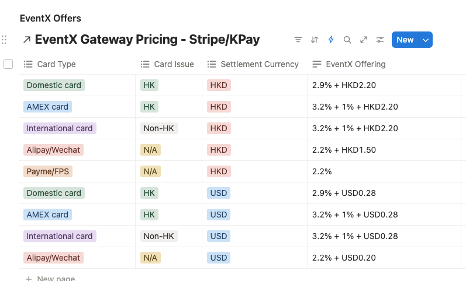Click the search magnifier icon

click(x=347, y=40)
